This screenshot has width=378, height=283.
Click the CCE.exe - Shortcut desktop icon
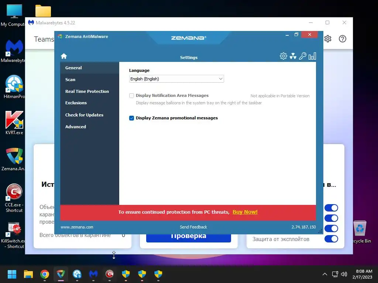coord(14,198)
